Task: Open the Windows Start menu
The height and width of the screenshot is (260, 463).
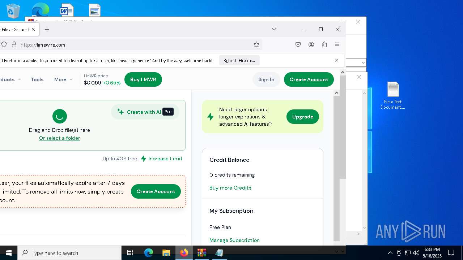Action: tap(9, 253)
